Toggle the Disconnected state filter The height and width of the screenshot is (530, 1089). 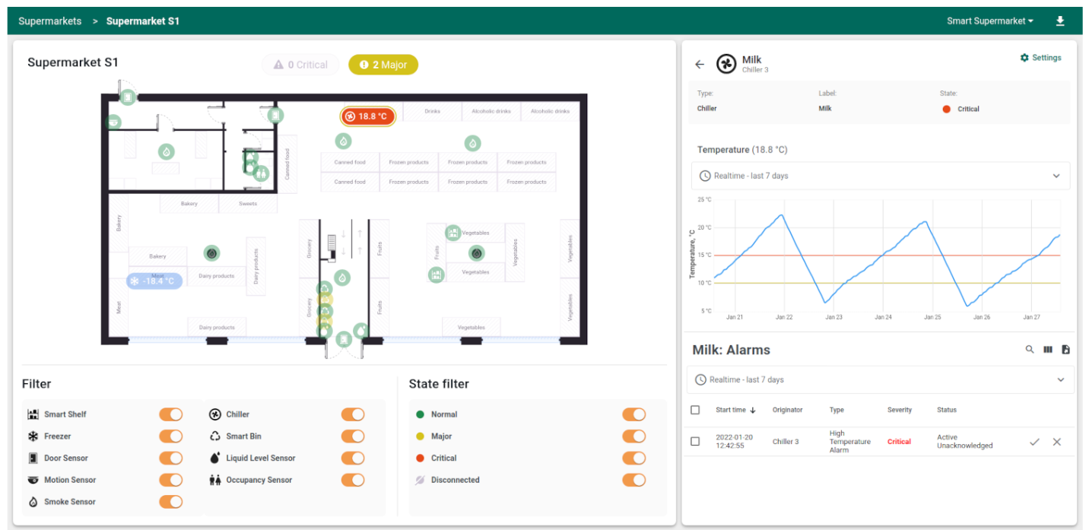[633, 480]
